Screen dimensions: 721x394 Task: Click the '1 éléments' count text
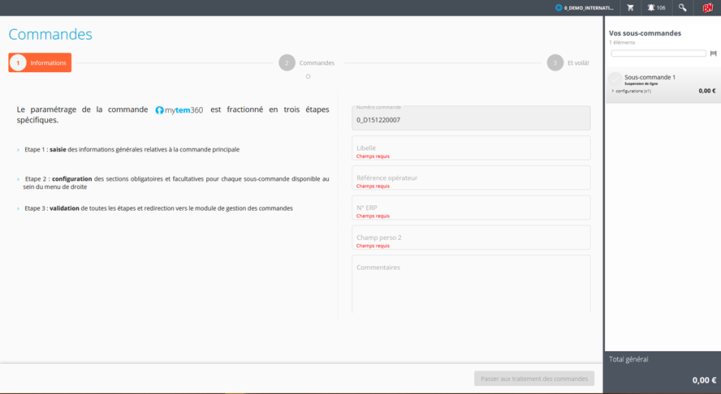(x=622, y=42)
